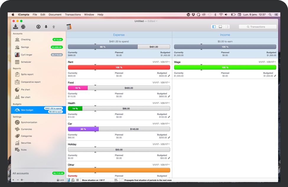Open the Scheduler in sidebar
The height and width of the screenshot is (187, 288).
coord(26,62)
